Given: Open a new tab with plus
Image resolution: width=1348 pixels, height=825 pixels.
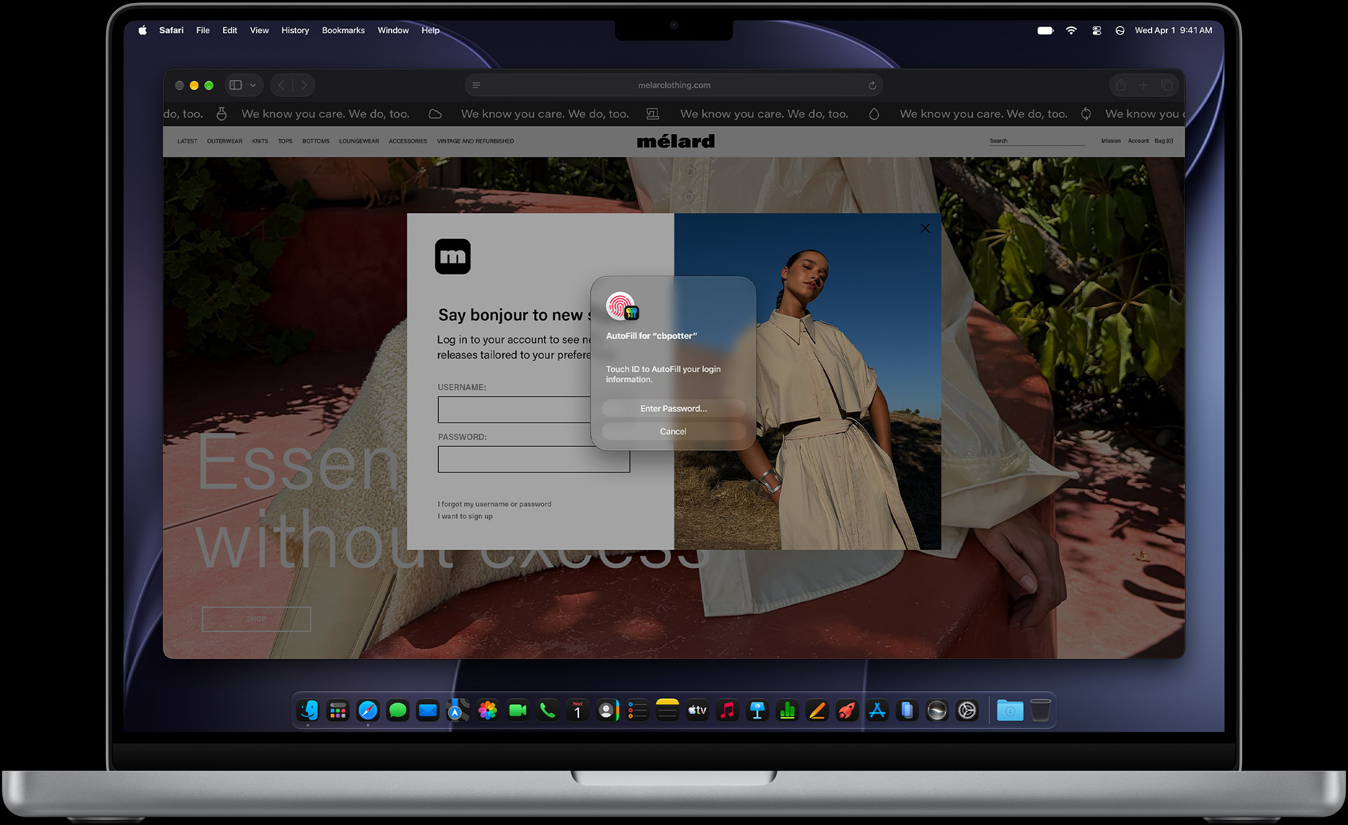Looking at the screenshot, I should (1143, 85).
